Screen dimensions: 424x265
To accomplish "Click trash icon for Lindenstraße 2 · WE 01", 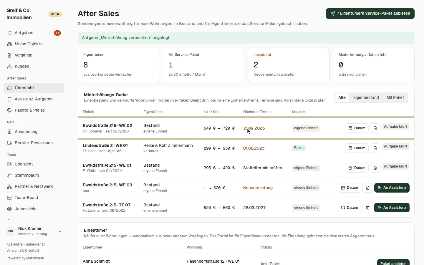I will [375, 148].
